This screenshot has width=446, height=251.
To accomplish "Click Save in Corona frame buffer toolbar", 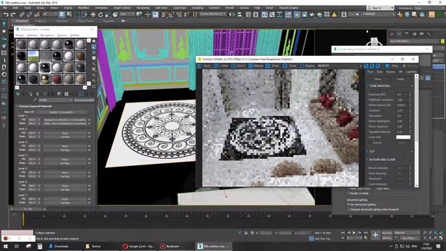I will pos(203,66).
